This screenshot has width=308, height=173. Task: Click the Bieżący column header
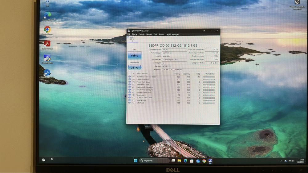click(x=177, y=74)
